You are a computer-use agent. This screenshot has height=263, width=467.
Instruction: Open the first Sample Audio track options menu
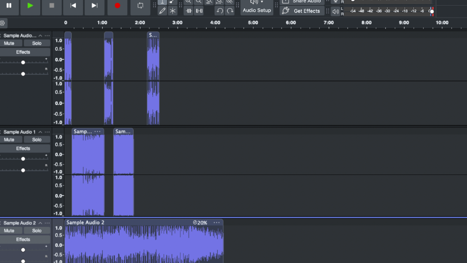[x=47, y=36]
